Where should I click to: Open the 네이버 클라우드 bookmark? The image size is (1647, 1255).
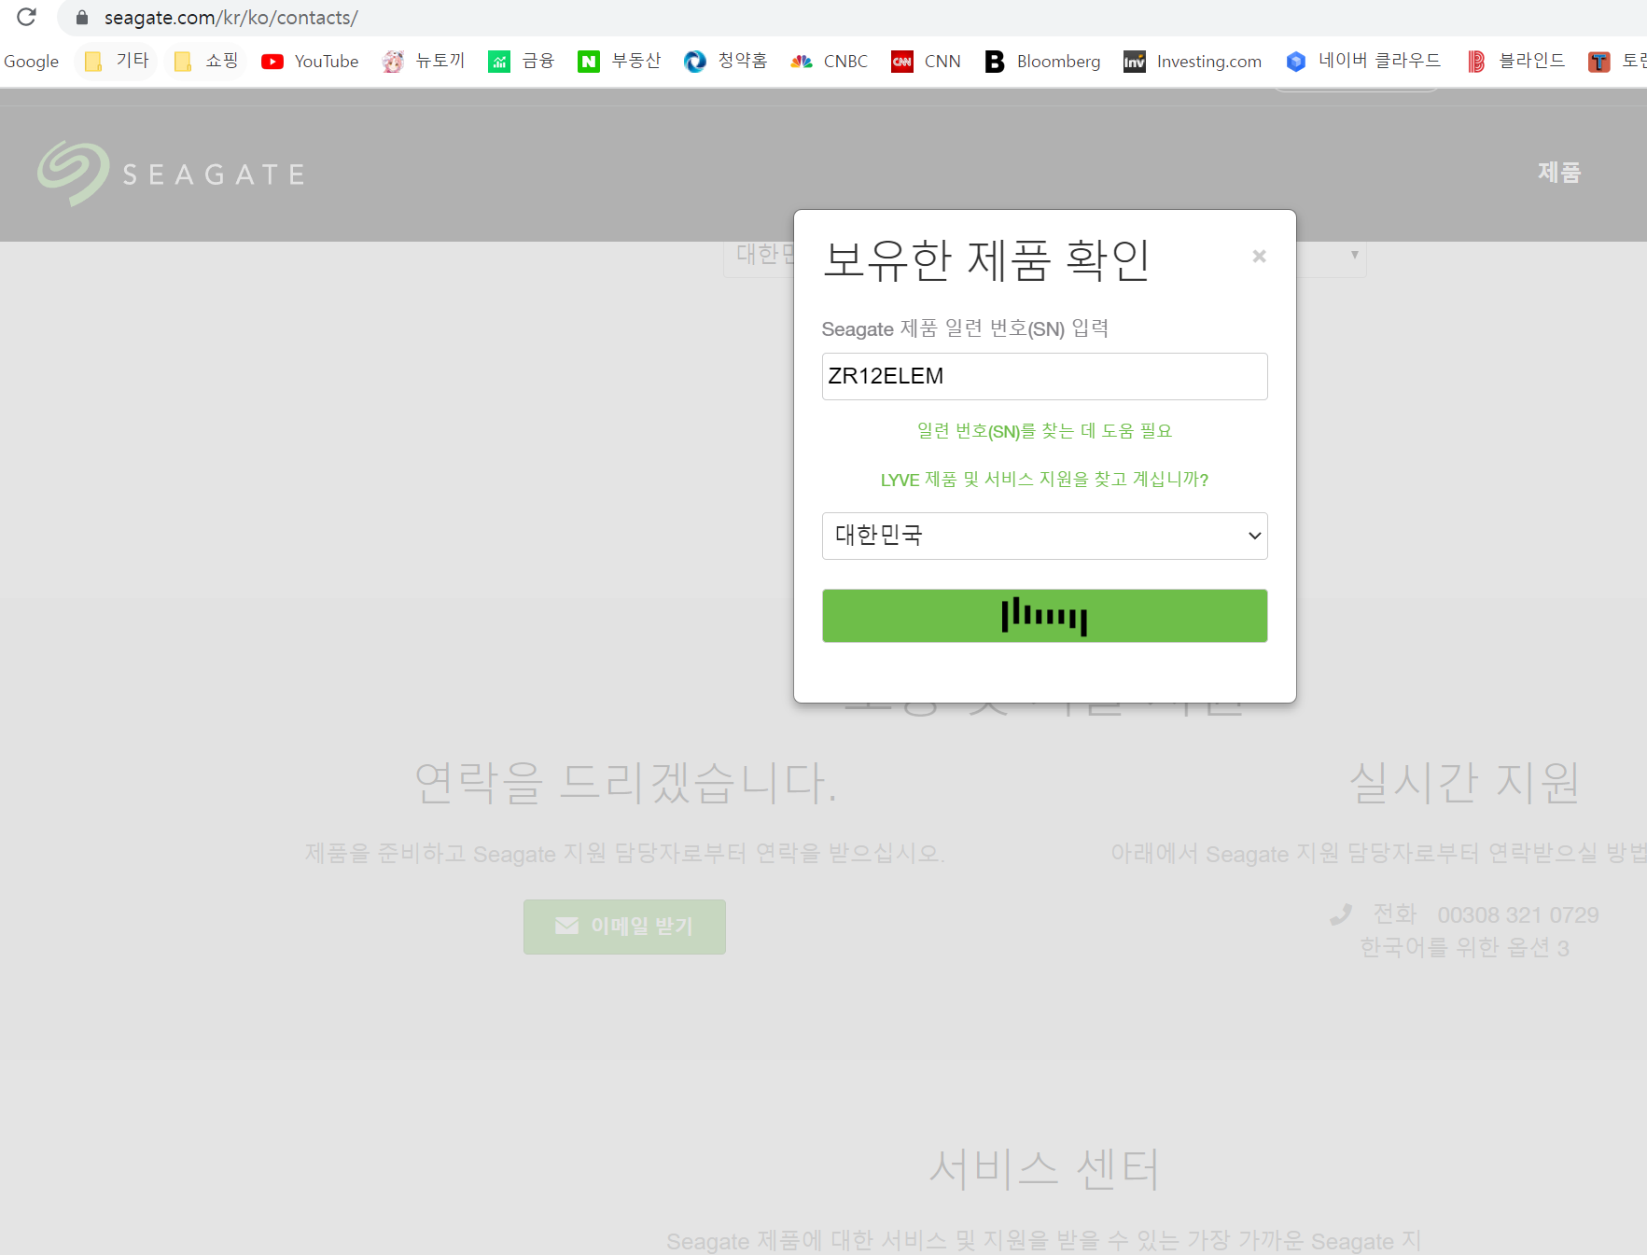[x=1363, y=62]
